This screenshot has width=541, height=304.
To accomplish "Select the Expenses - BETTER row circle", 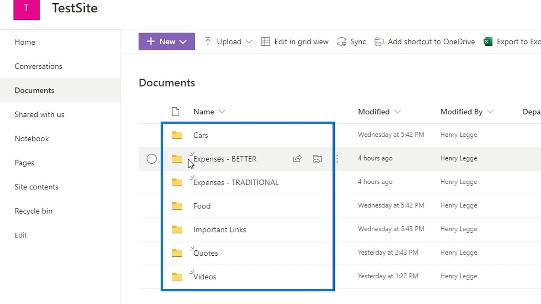I will tap(152, 159).
